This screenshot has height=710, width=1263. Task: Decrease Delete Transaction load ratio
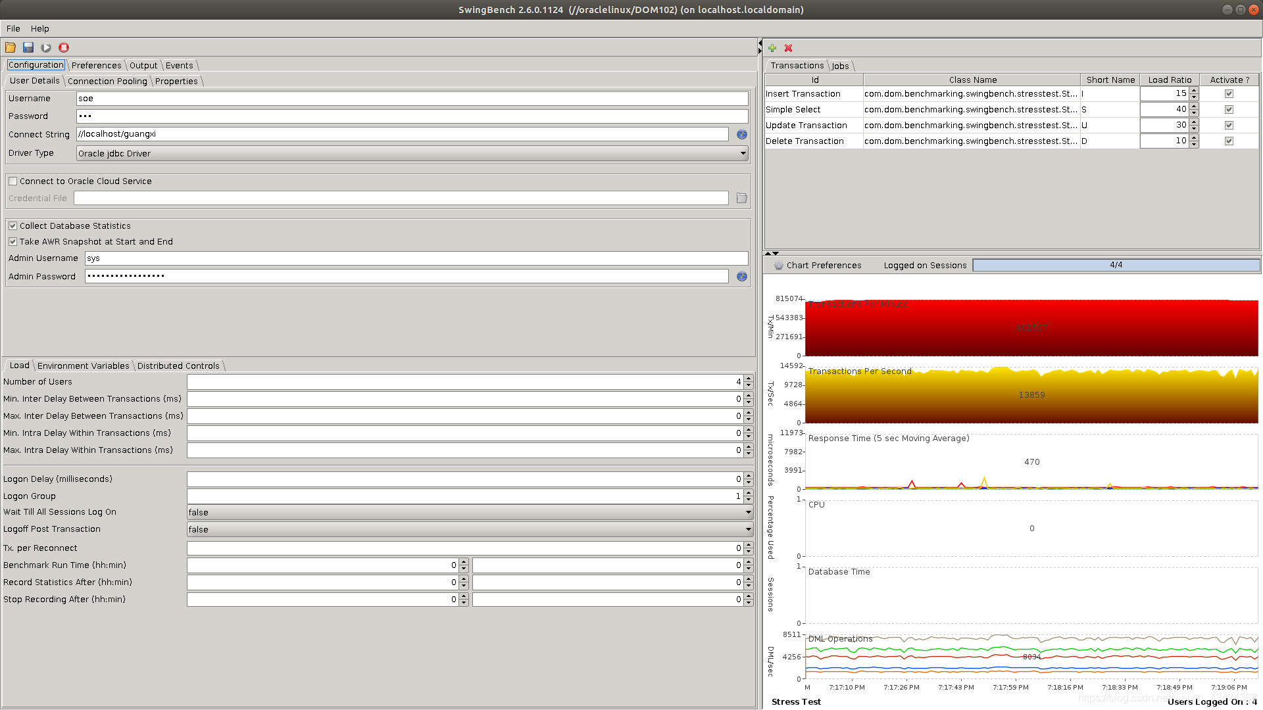pyautogui.click(x=1194, y=145)
